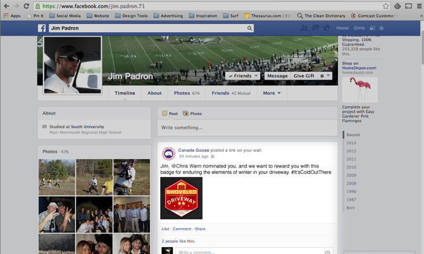Click the Give Gift button
Screen dimensions: 424x254
click(x=304, y=76)
